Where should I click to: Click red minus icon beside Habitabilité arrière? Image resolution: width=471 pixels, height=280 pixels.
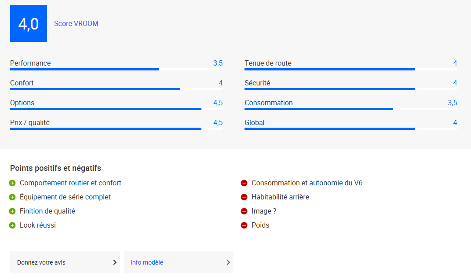pyautogui.click(x=244, y=197)
